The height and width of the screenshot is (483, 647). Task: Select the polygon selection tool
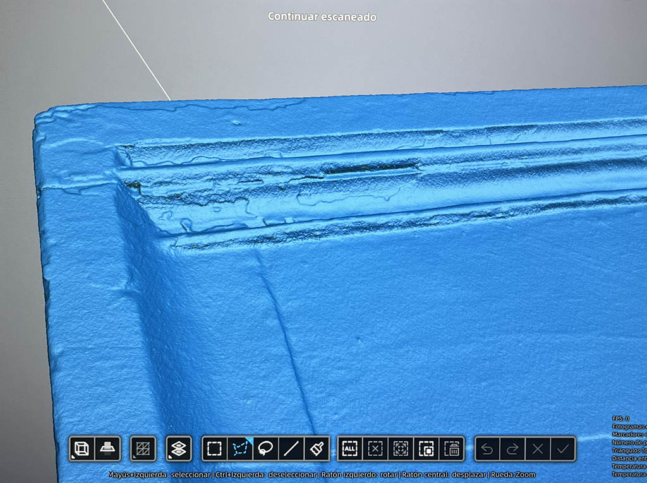[x=240, y=448]
